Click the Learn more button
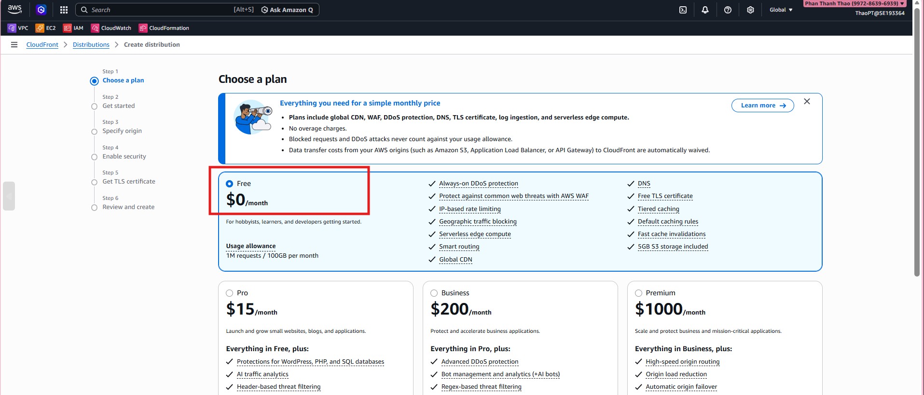Viewport: 924px width, 395px height. point(762,105)
